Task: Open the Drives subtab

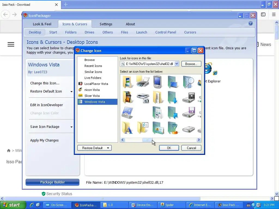Action: click(x=89, y=32)
